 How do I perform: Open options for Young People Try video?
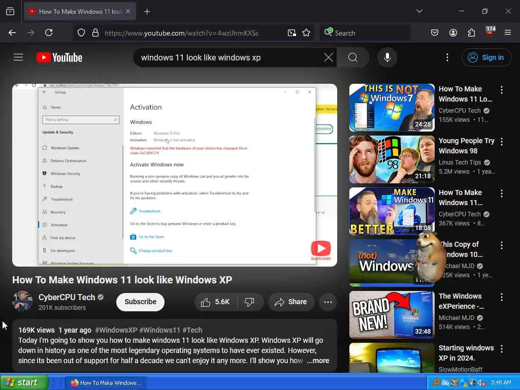(502, 142)
